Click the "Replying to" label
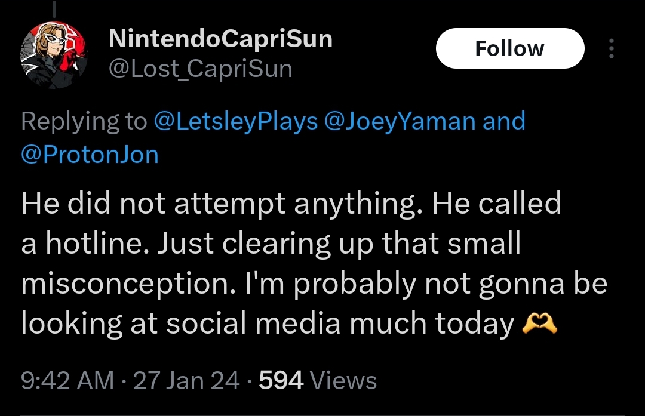645x416 pixels. [84, 122]
